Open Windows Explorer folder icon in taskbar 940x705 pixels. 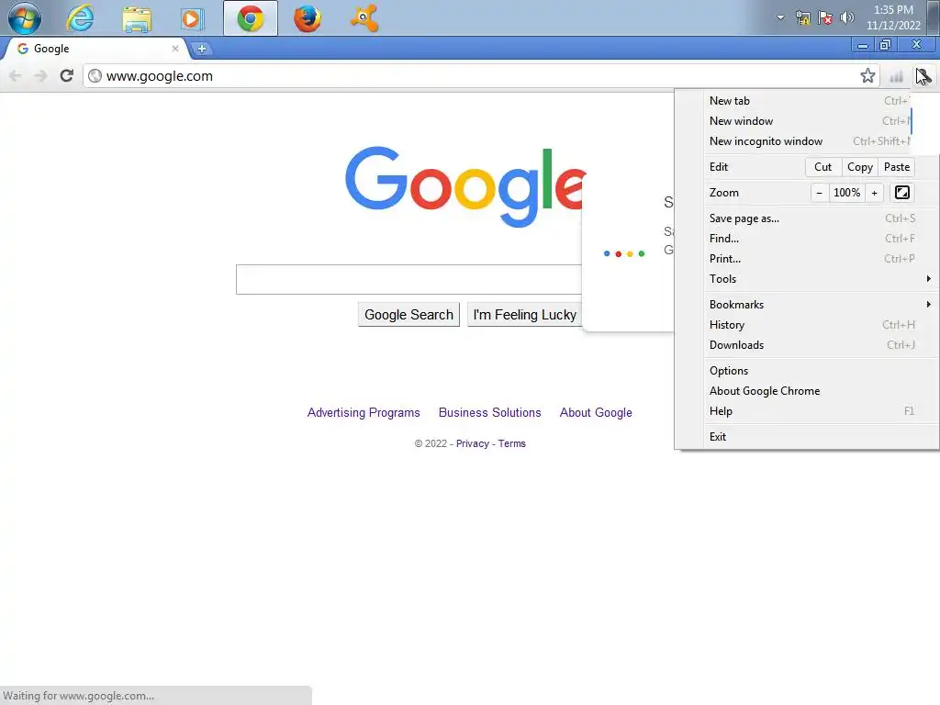(137, 18)
